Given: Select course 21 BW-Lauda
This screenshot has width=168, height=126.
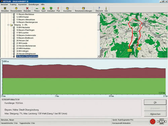Looking at the screenshot, I should click(22, 43).
